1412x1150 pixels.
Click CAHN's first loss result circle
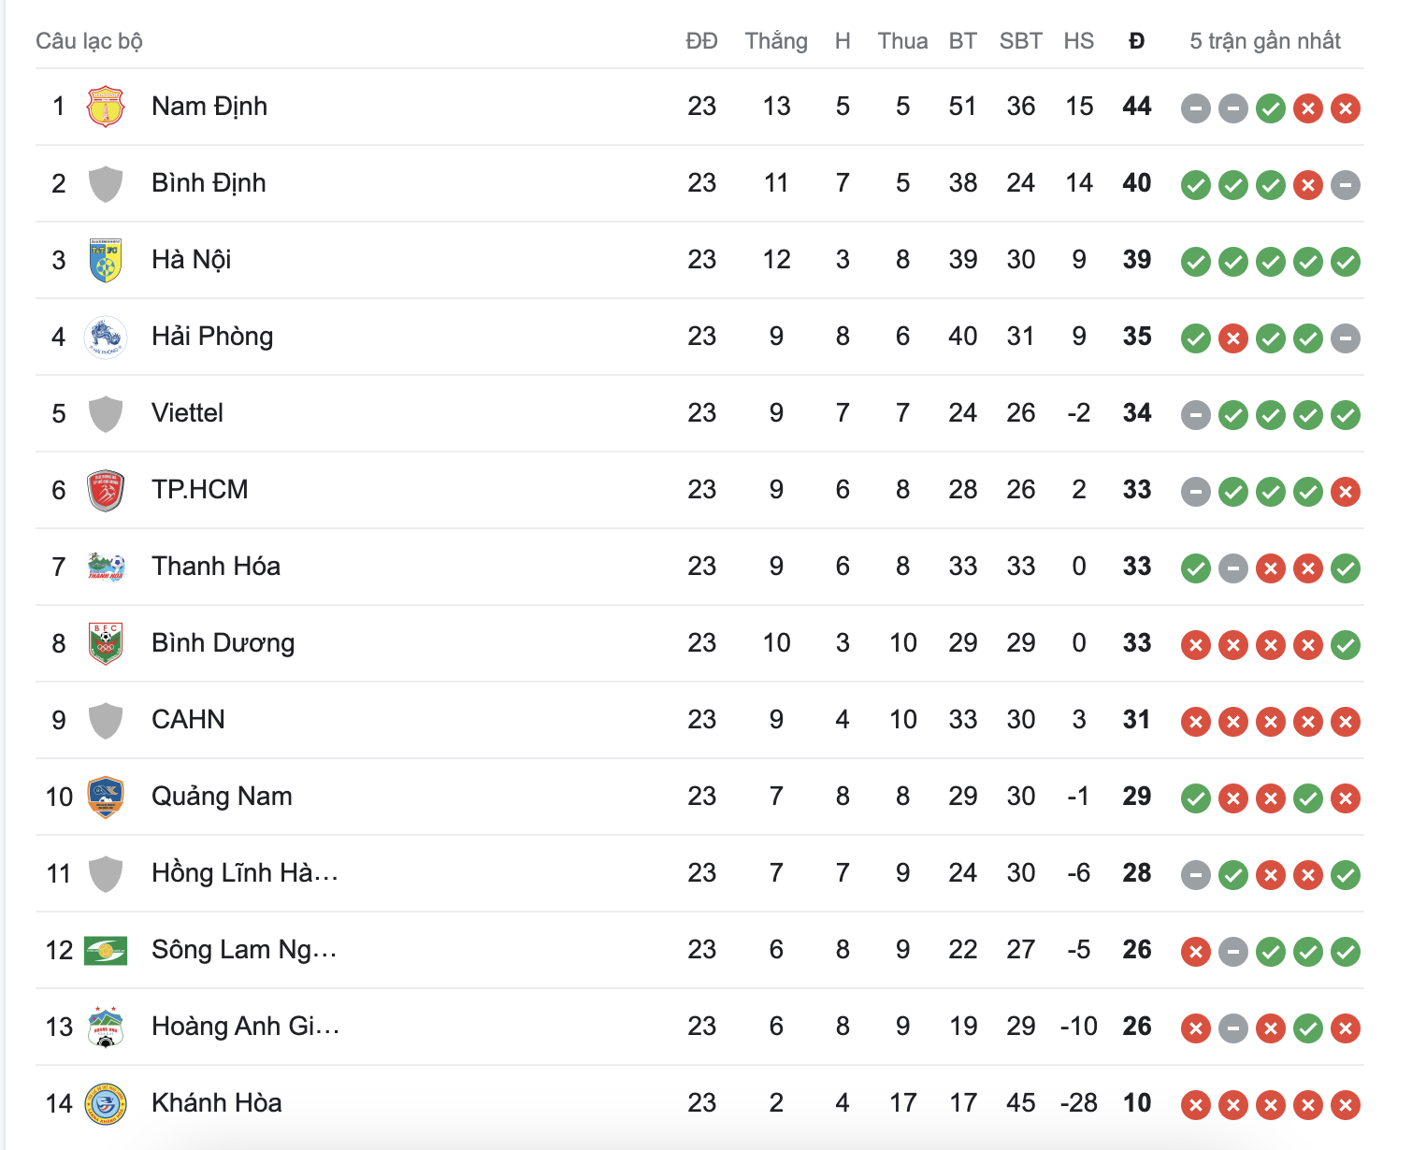pyautogui.click(x=1195, y=722)
